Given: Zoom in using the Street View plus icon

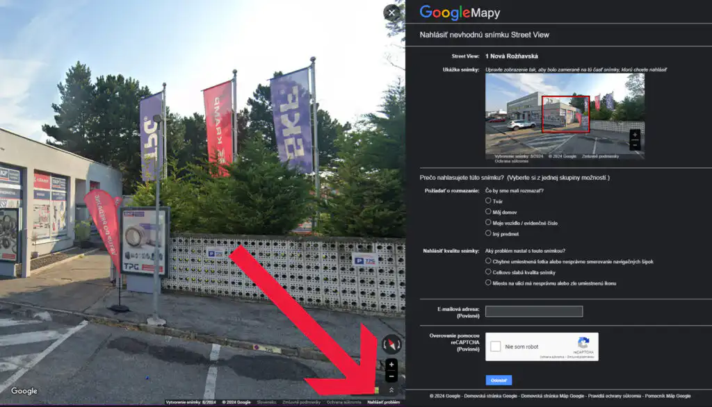Looking at the screenshot, I should point(391,364).
